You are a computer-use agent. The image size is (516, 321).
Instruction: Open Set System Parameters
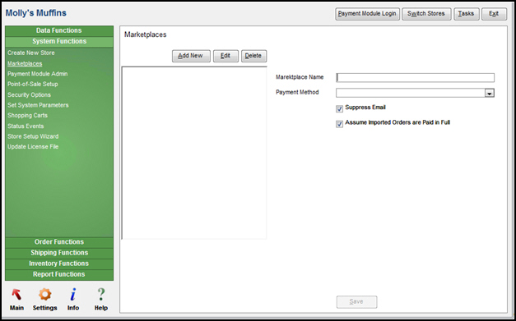38,105
